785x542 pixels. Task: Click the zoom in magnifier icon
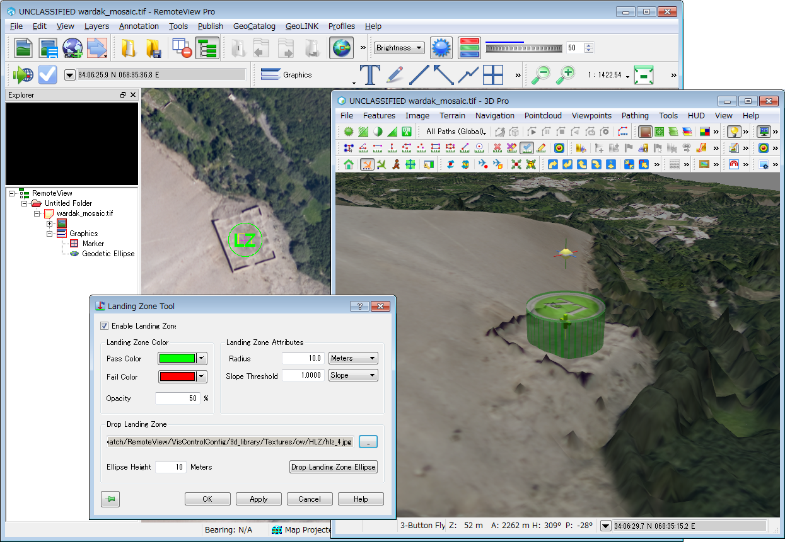(566, 74)
